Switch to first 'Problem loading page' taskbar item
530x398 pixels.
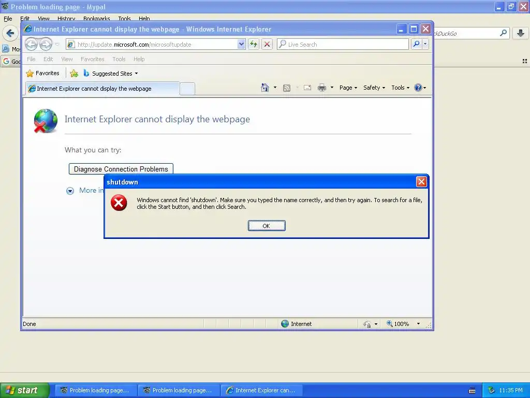[x=96, y=390]
